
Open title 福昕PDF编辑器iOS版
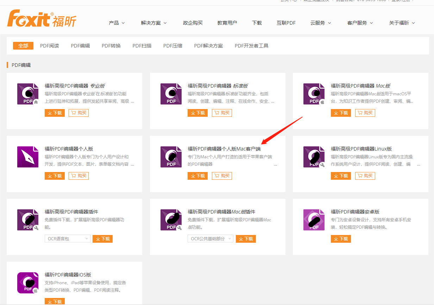point(68,275)
